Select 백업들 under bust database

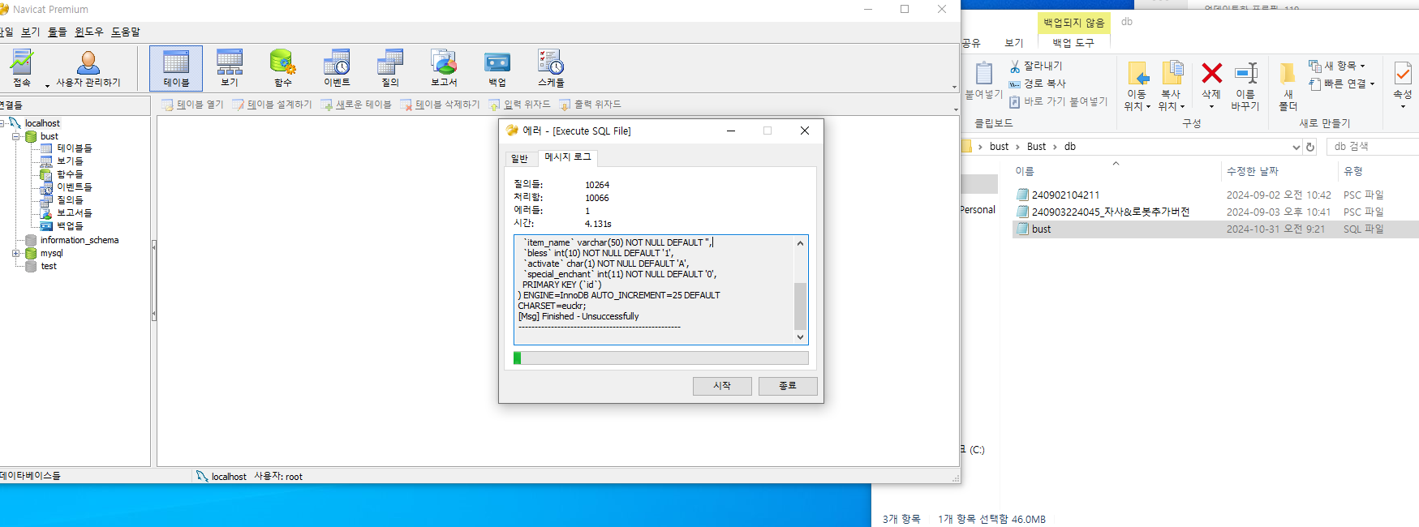[70, 226]
